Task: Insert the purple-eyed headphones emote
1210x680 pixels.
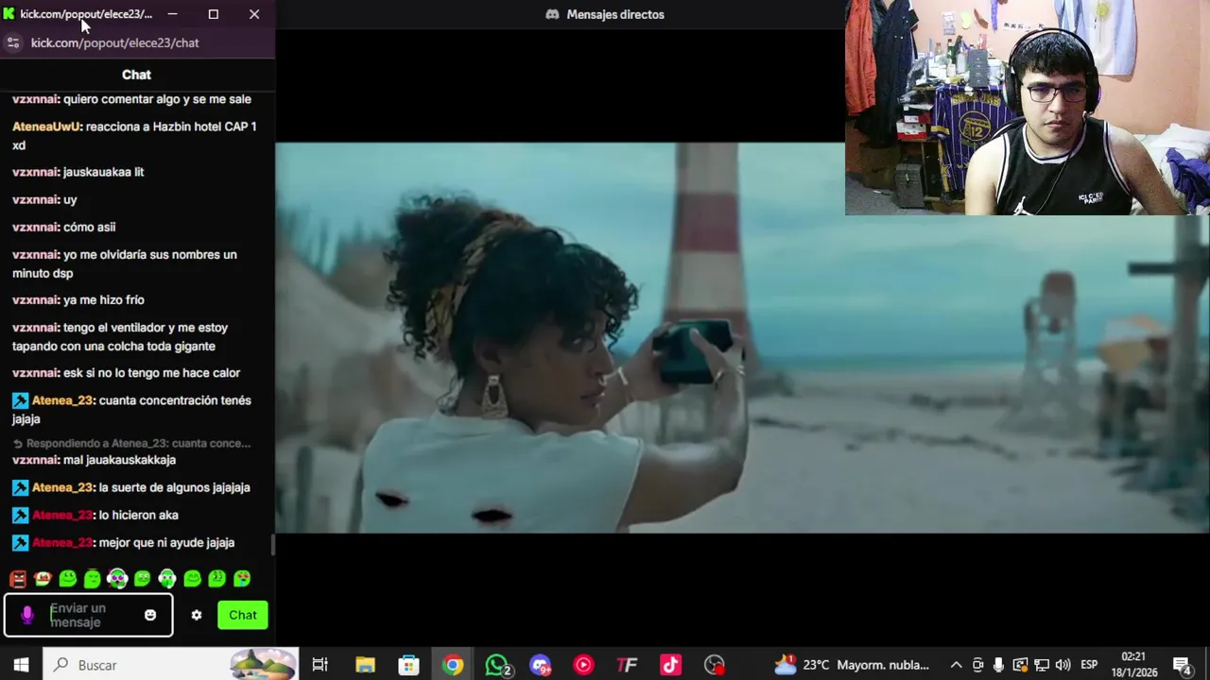Action: (x=117, y=579)
